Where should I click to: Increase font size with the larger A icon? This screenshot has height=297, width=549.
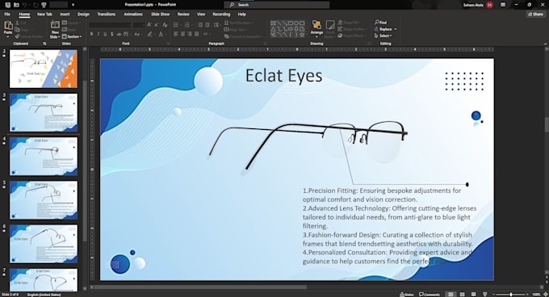149,25
